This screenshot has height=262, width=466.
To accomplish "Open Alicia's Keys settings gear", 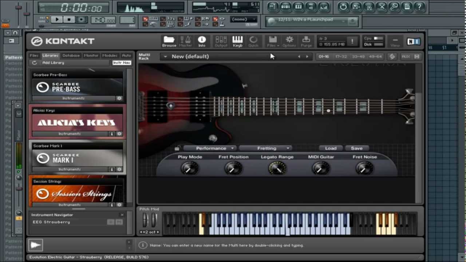I will pos(119,134).
